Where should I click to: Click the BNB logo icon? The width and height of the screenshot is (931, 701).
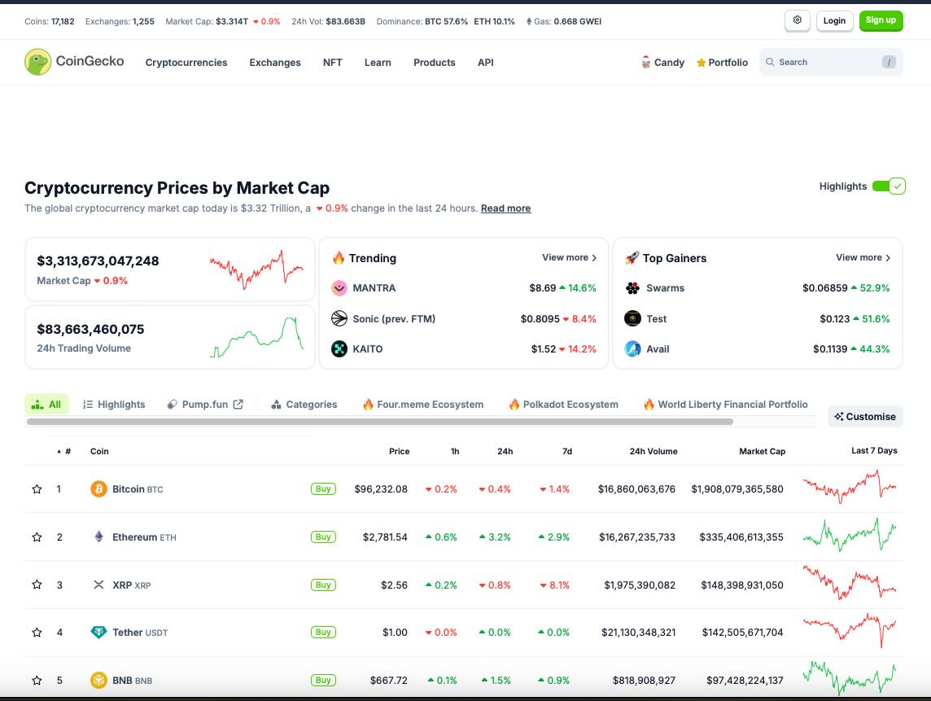pyautogui.click(x=98, y=680)
